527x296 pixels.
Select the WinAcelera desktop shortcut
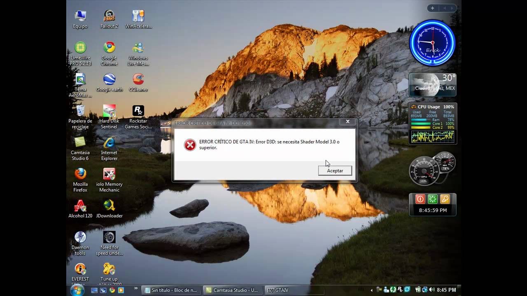(138, 19)
